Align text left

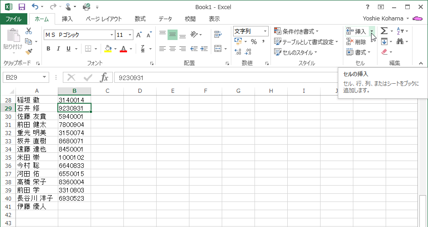coord(163,49)
